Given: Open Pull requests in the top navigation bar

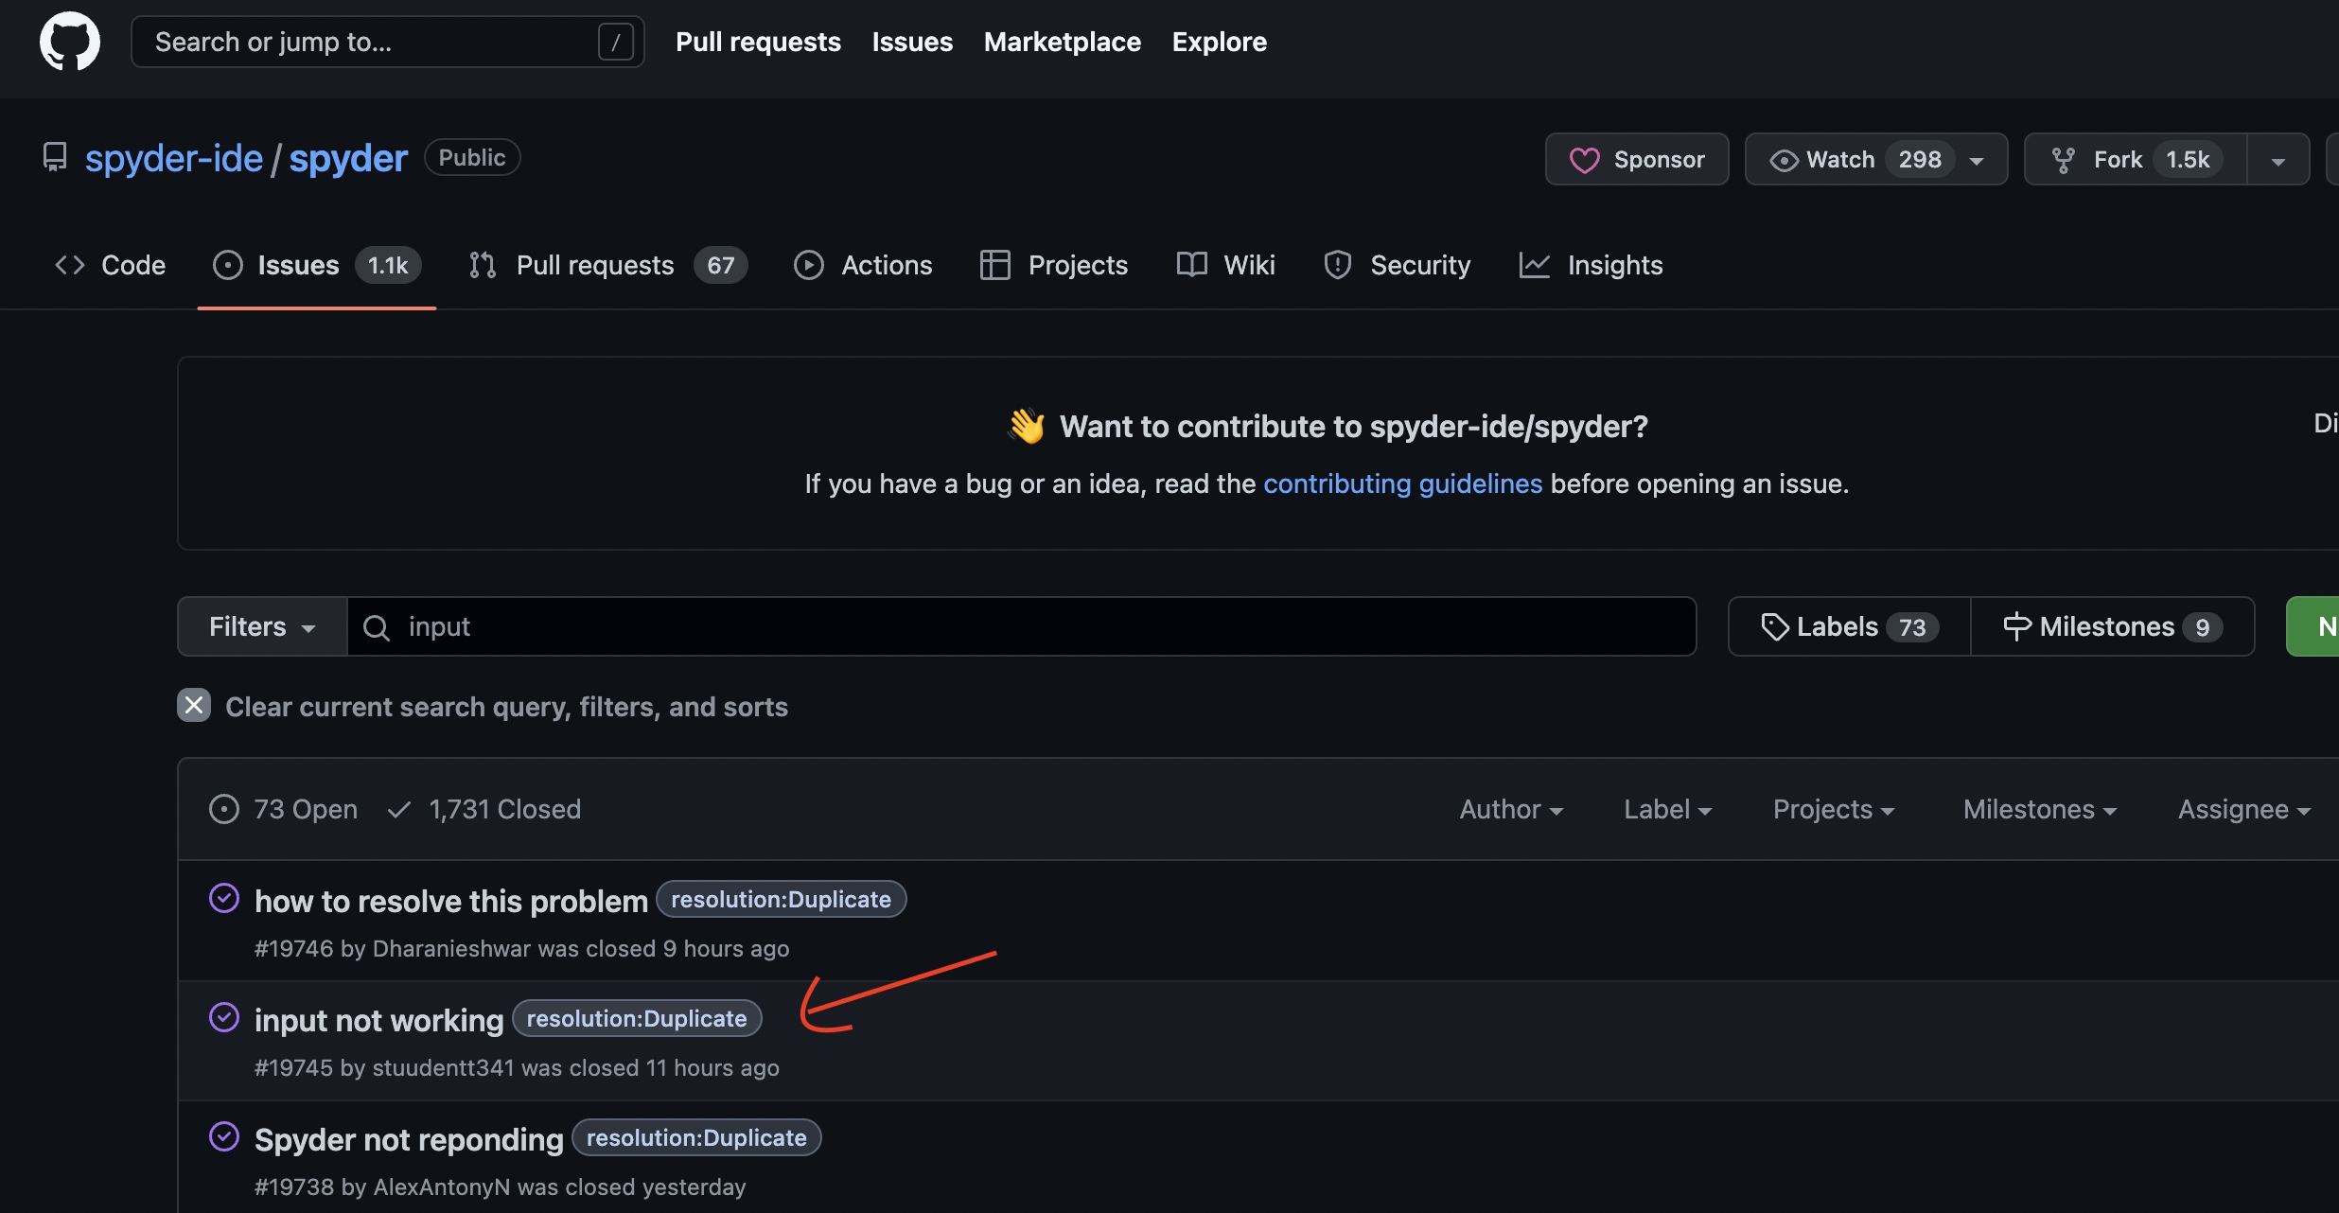Looking at the screenshot, I should click(758, 42).
